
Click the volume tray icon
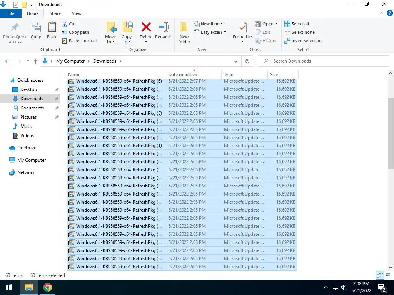point(344,287)
